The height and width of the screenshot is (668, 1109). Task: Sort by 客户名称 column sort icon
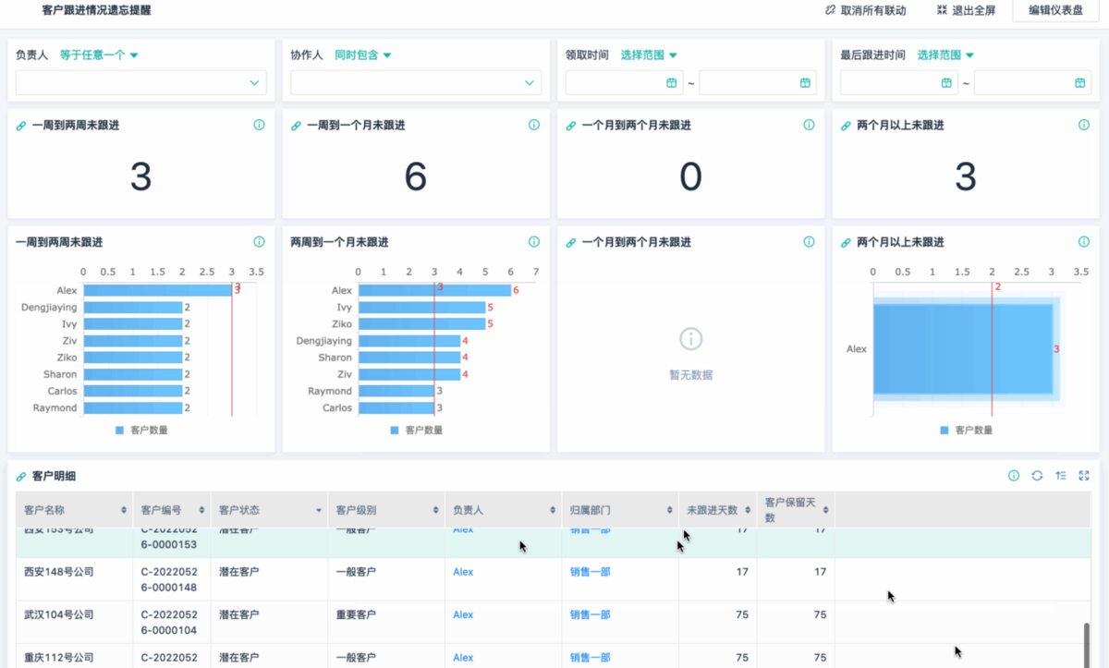click(124, 510)
